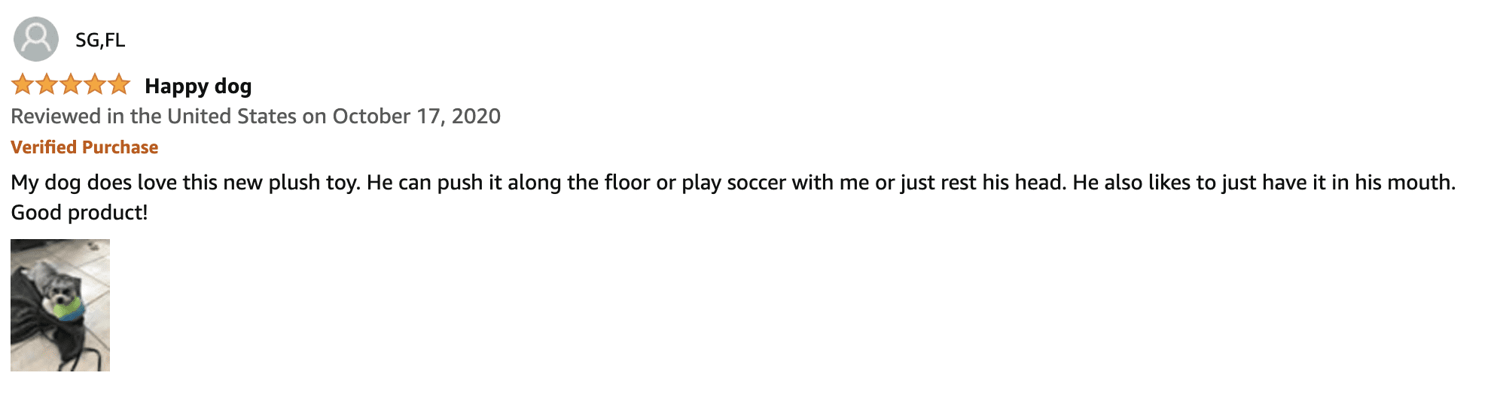Click the fifth star of the rating
This screenshot has height=397, width=1494.
[x=119, y=84]
